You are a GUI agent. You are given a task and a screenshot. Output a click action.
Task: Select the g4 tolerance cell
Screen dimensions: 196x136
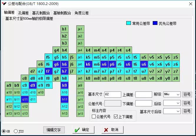point(57,50)
